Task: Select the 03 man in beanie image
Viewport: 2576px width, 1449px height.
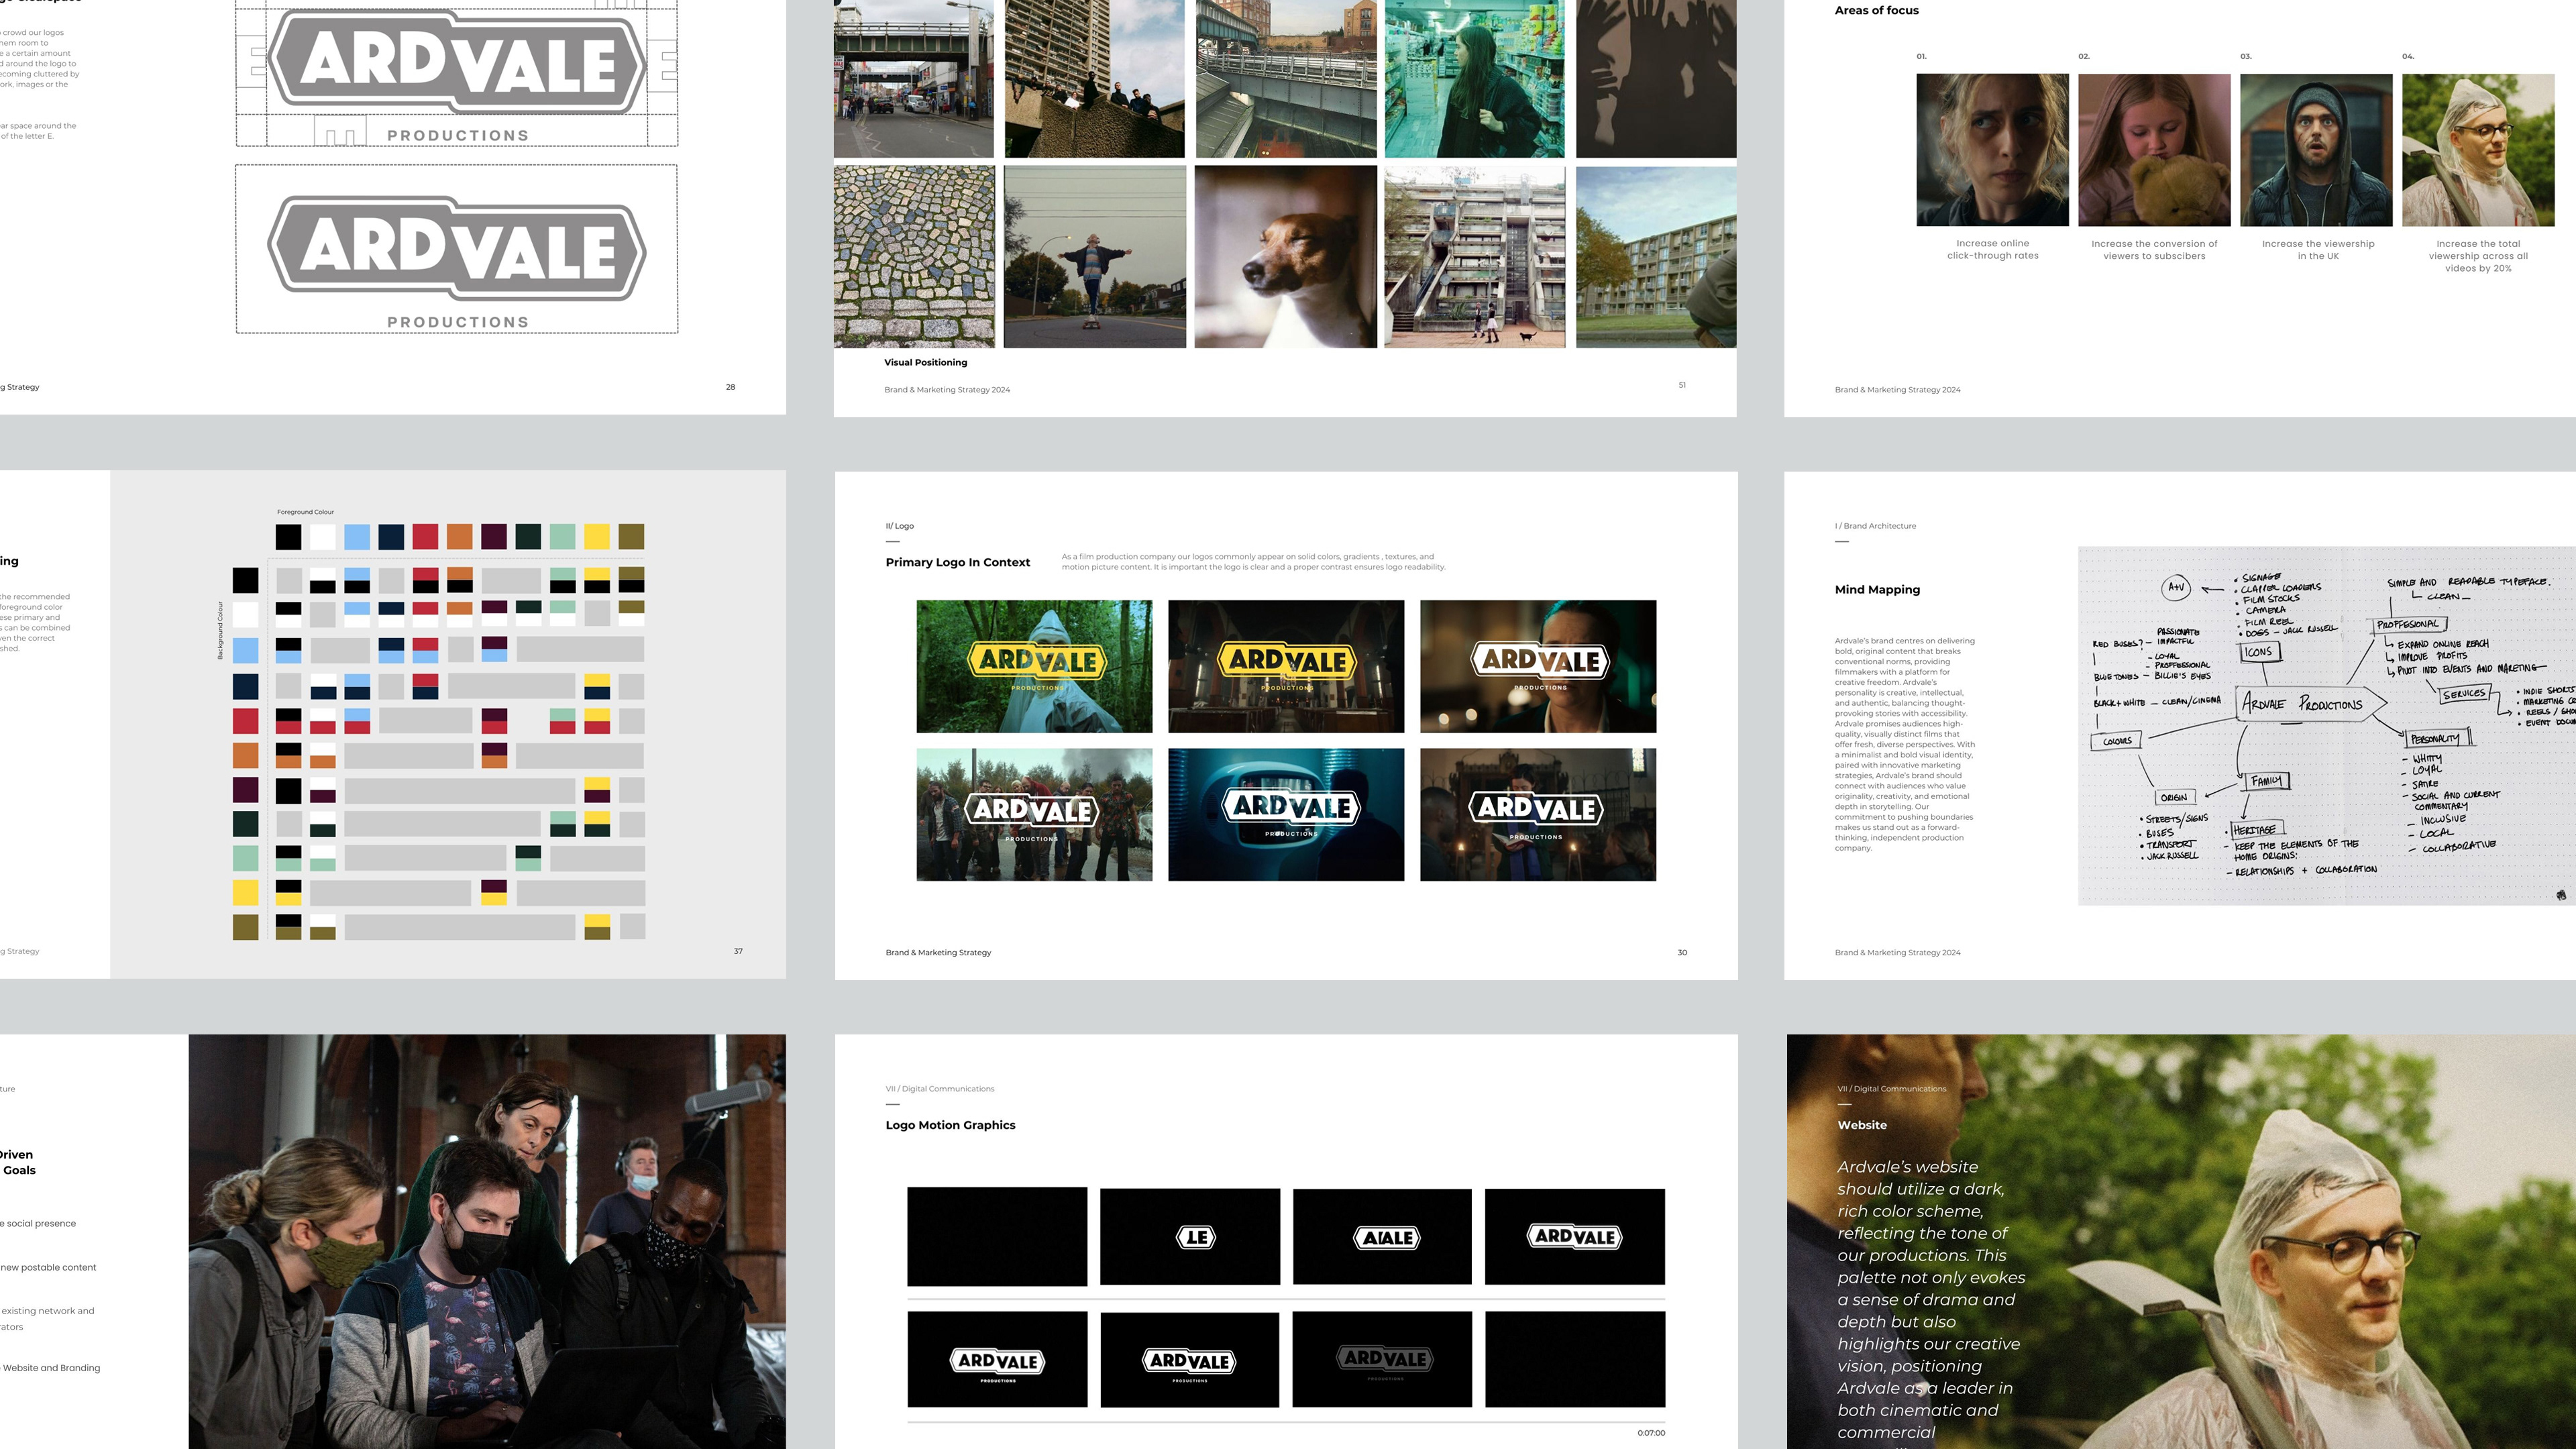Action: (2316, 150)
